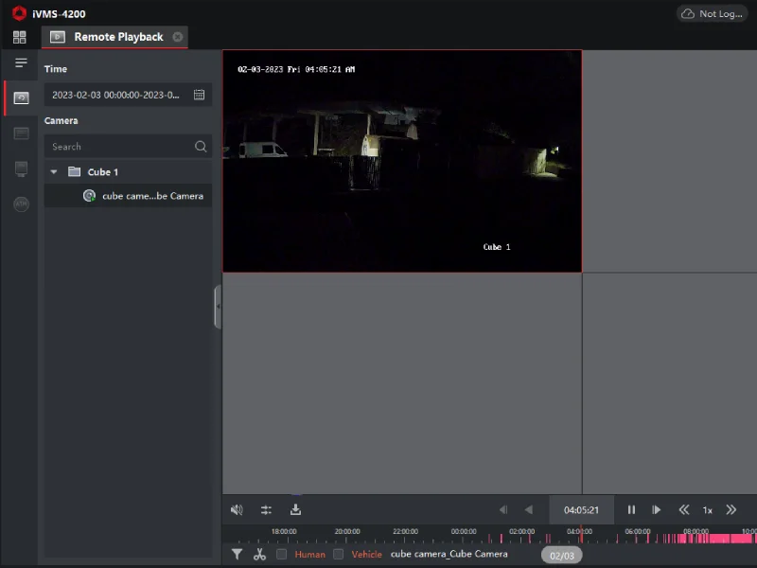The image size is (757, 568).
Task: Pause the video playback
Action: tap(631, 510)
